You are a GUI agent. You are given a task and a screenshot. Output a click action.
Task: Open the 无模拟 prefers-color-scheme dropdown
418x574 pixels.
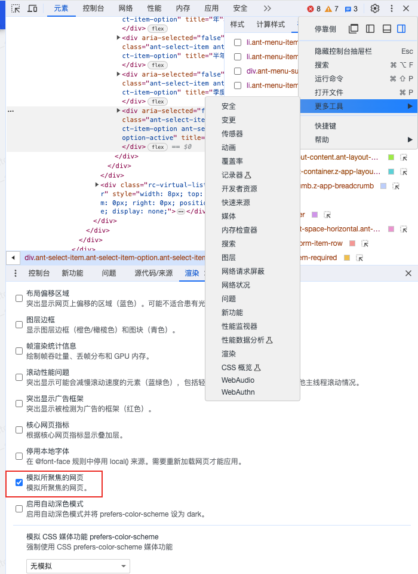tap(78, 566)
